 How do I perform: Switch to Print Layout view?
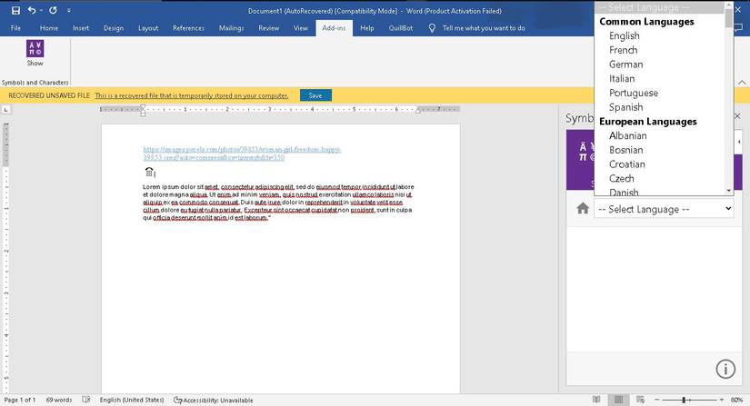pos(618,400)
